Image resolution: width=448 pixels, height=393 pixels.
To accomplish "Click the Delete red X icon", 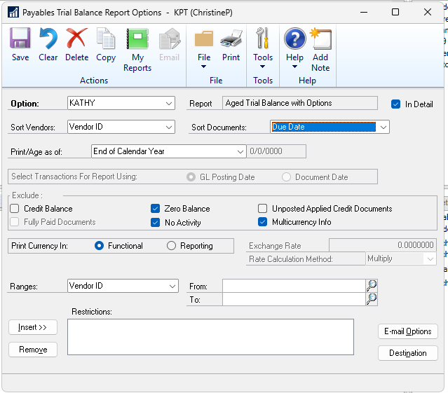I will coord(76,38).
